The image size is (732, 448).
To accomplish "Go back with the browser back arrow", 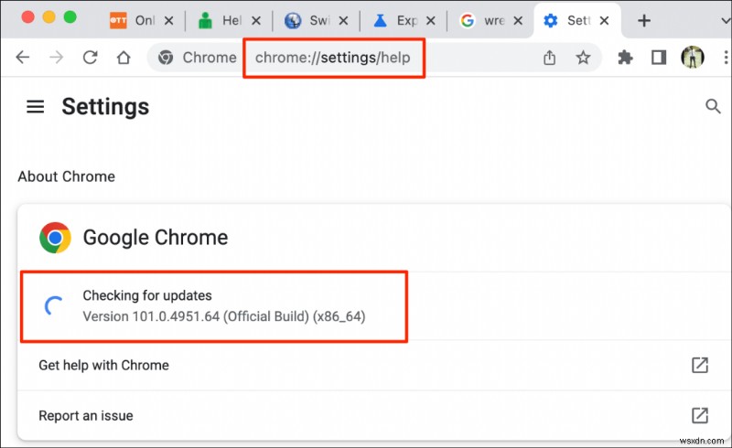I will (x=22, y=58).
